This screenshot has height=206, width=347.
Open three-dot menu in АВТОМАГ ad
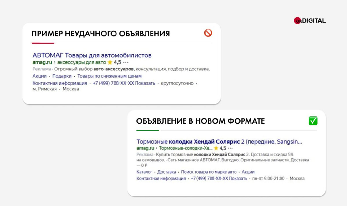125,62
